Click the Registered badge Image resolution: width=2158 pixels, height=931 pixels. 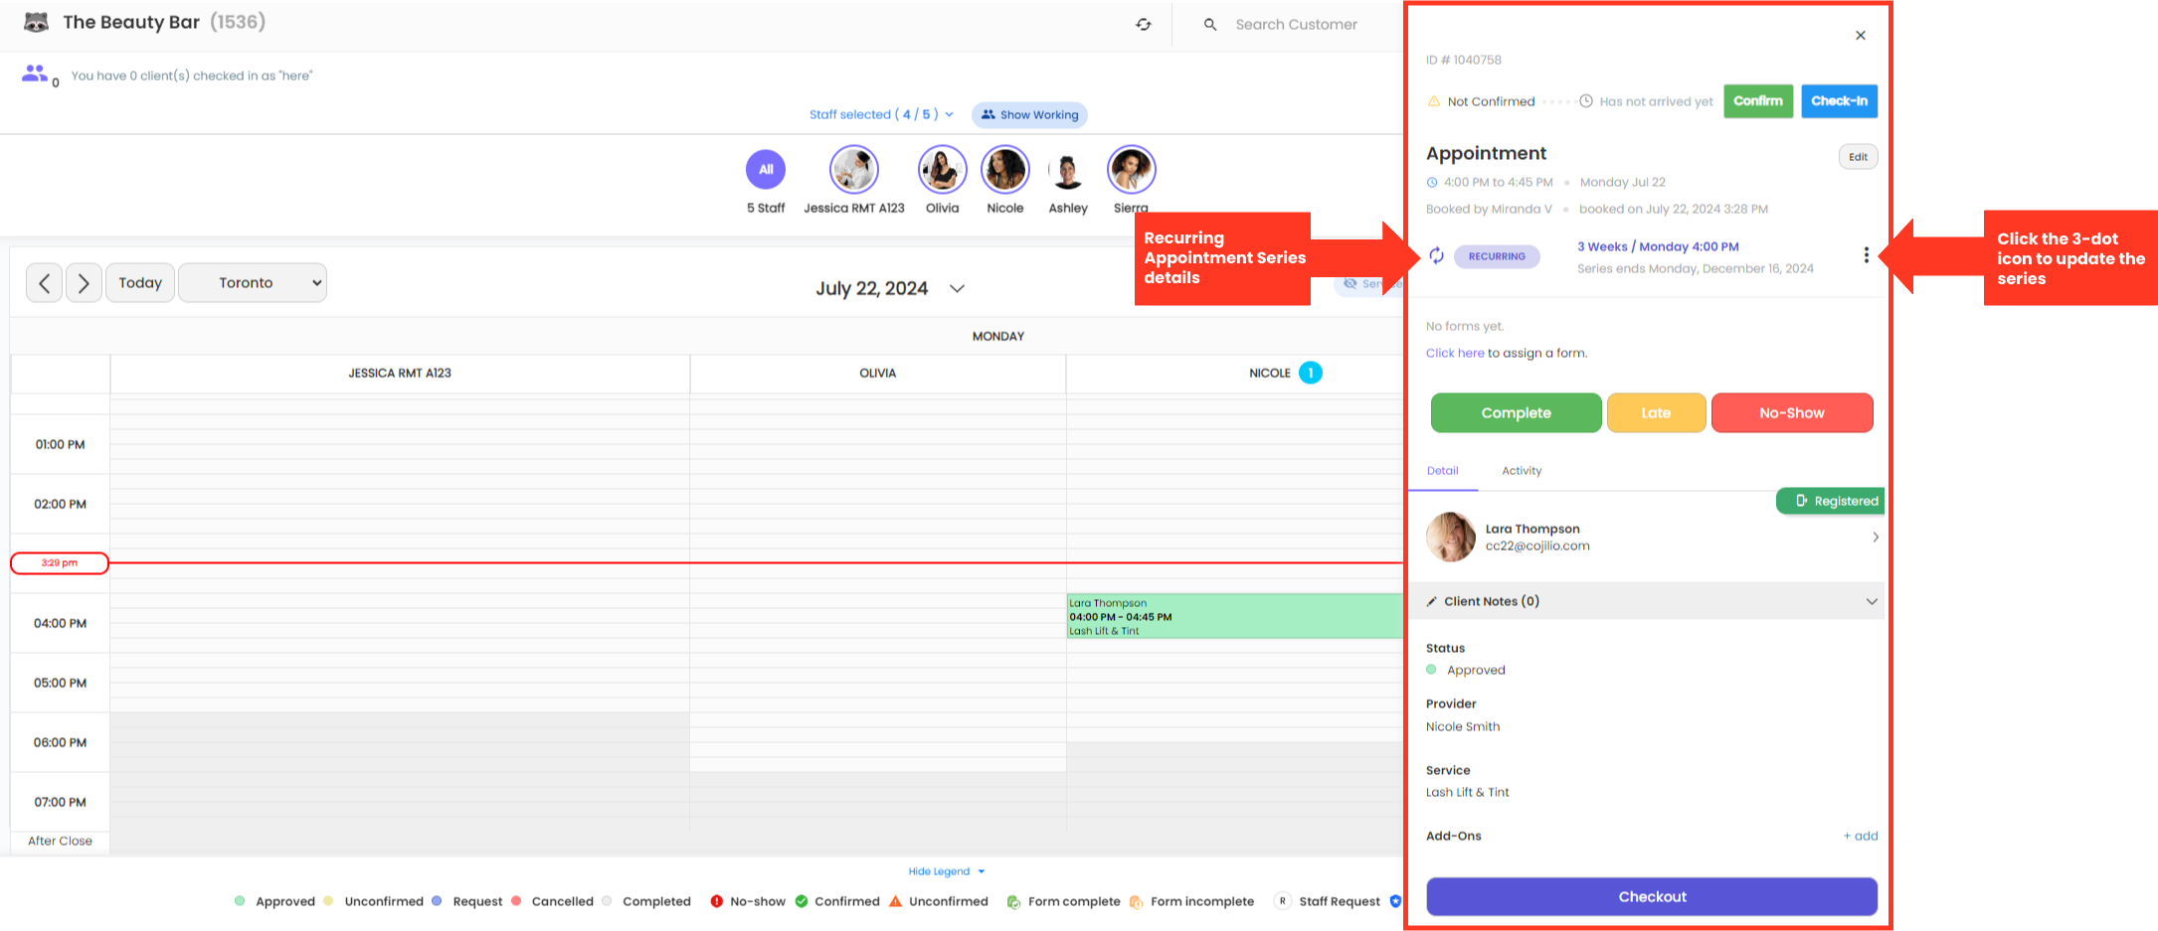coord(1830,501)
